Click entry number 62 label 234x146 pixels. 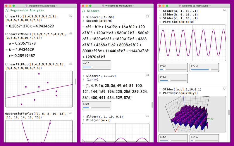(71, 64)
